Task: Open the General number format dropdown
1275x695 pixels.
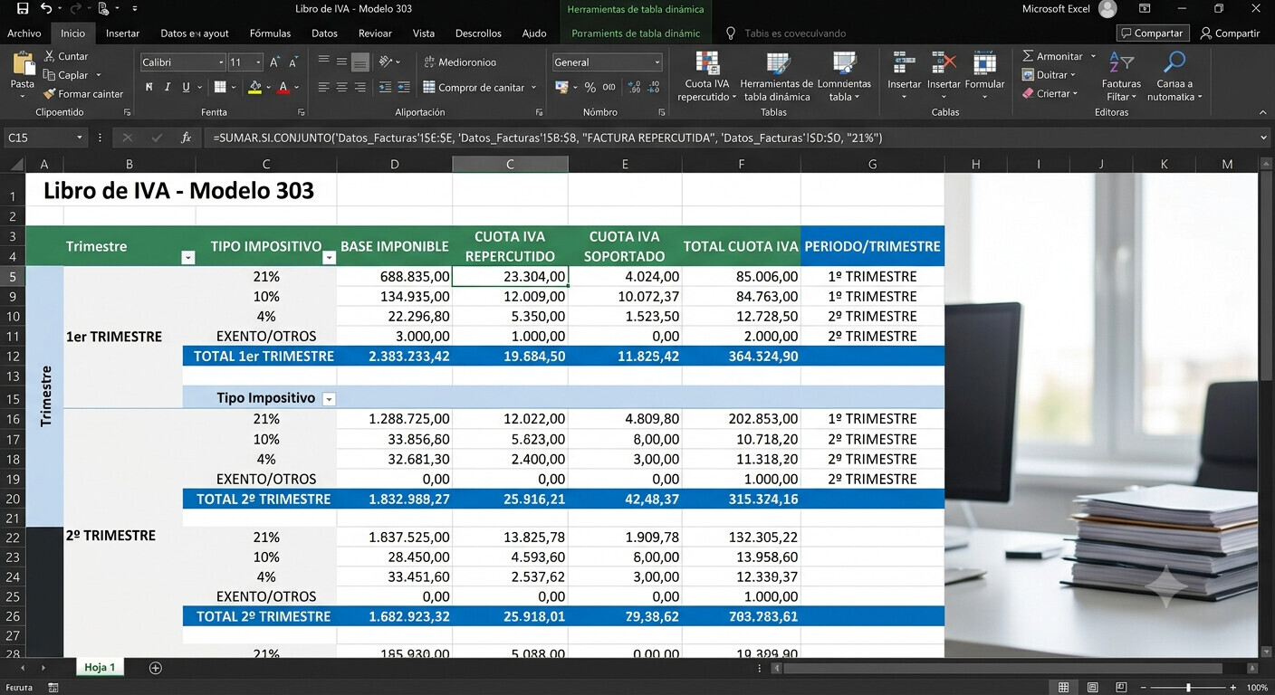Action: click(x=657, y=62)
